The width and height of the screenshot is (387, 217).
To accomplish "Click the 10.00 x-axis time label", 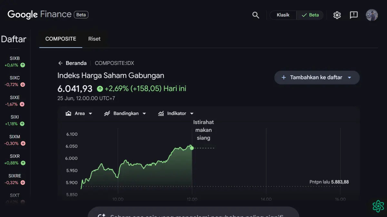I will (x=118, y=199).
